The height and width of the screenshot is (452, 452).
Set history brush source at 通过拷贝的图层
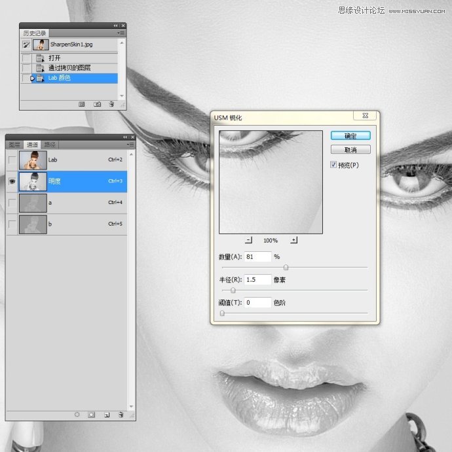point(27,68)
